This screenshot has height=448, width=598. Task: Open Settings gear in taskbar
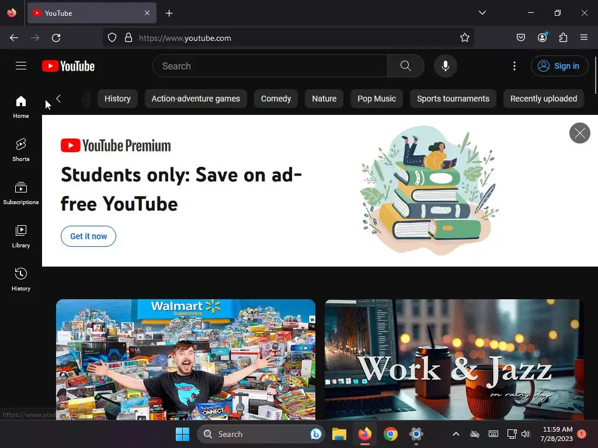click(x=416, y=434)
